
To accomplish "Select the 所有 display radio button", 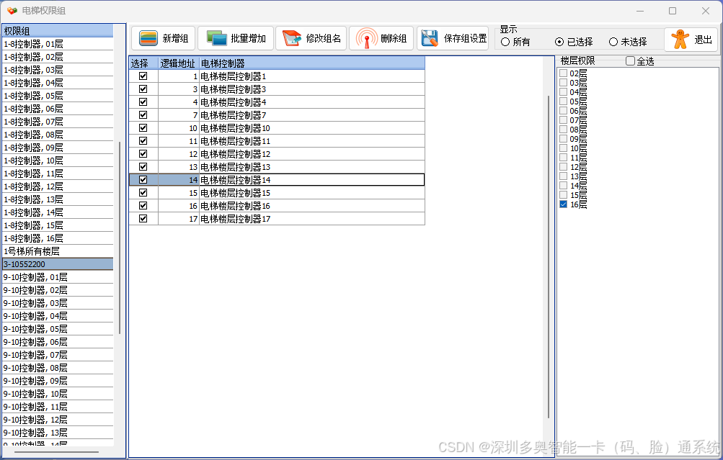I will click(505, 42).
